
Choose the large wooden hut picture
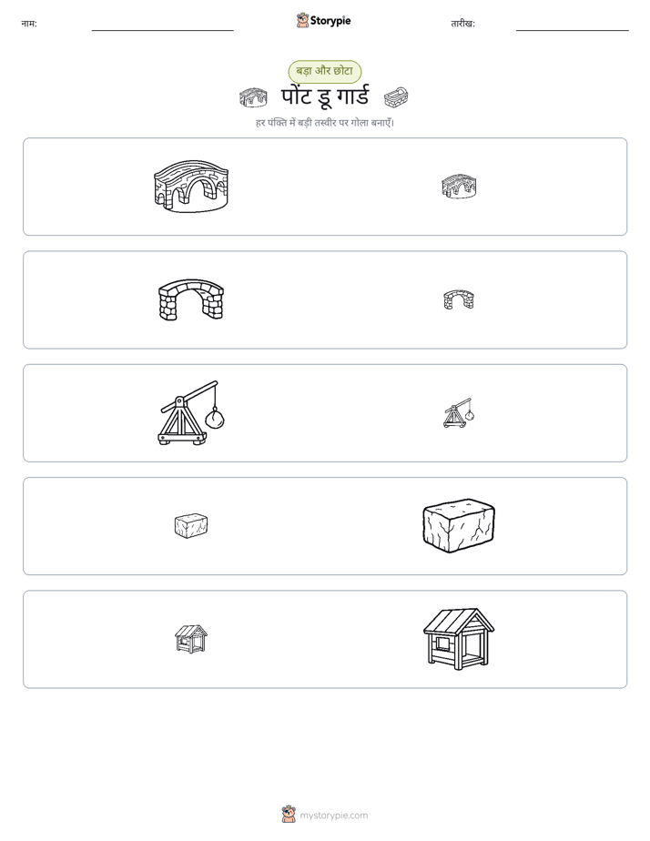pyautogui.click(x=459, y=639)
